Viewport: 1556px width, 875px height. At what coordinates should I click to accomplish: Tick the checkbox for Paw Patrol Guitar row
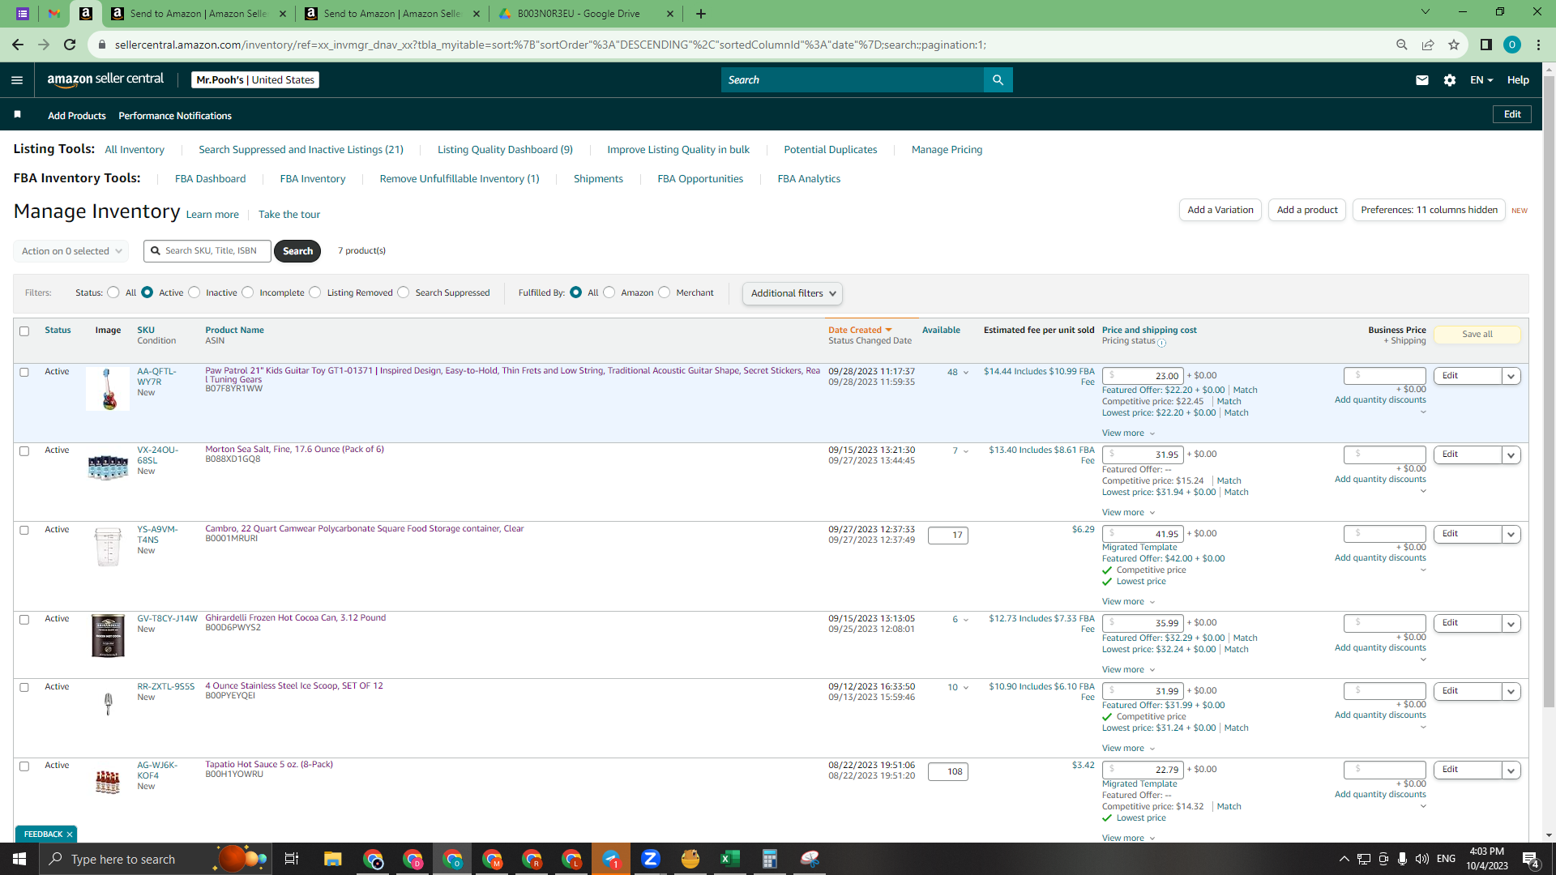click(x=24, y=373)
